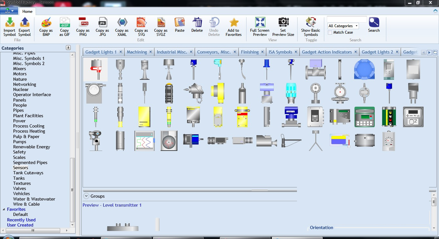
Task: Select the Tank Cutaways category
Action: coord(28,173)
